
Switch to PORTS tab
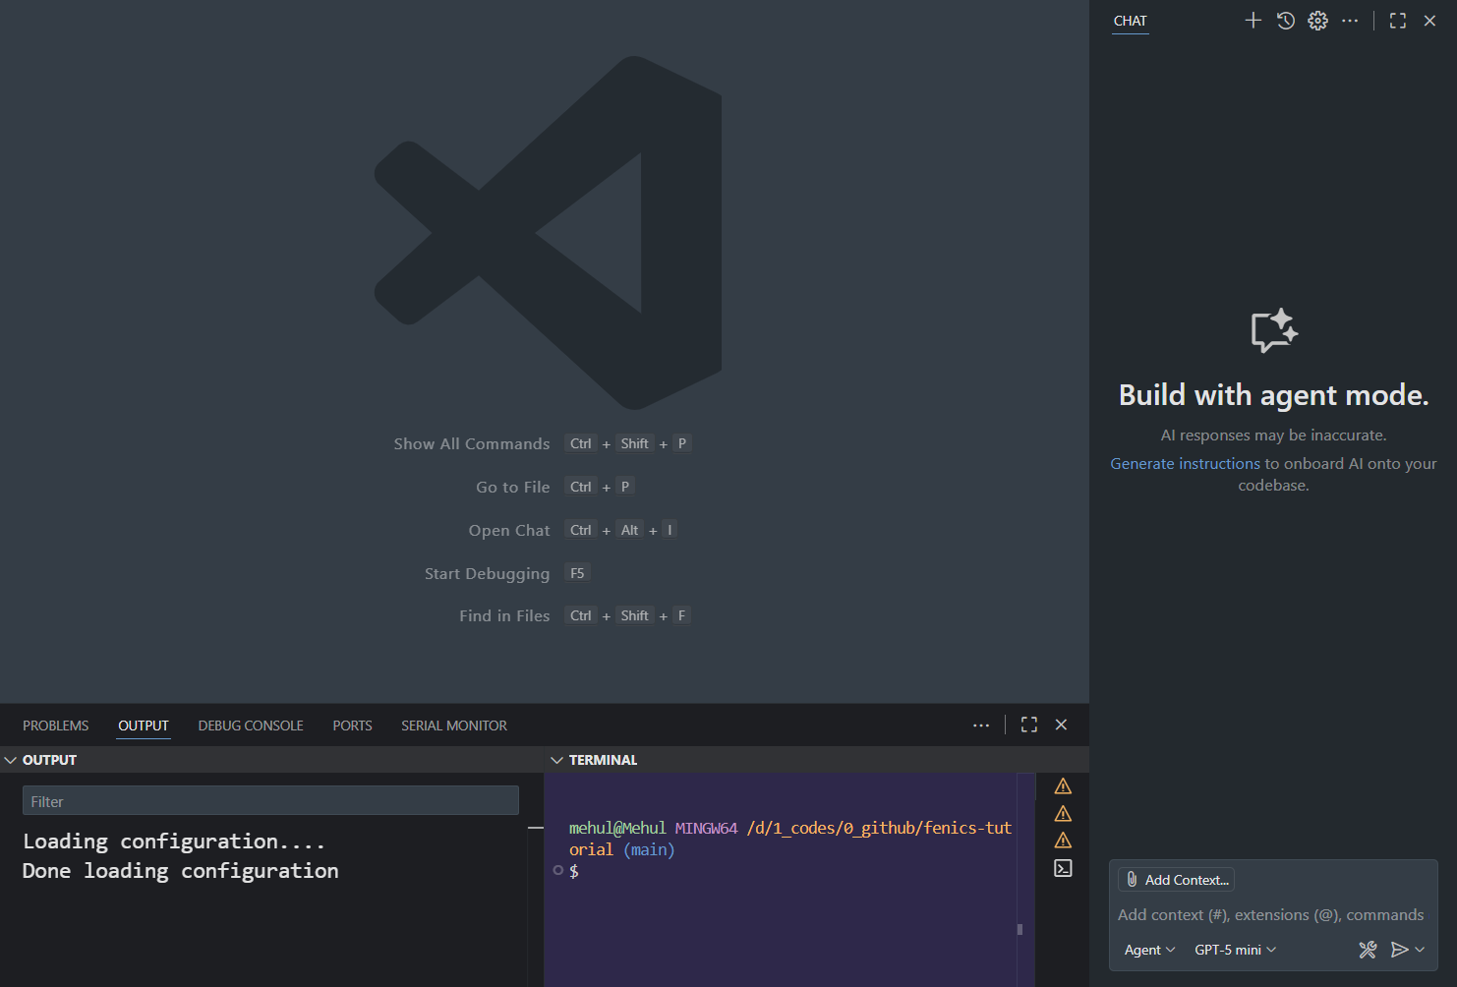click(352, 726)
